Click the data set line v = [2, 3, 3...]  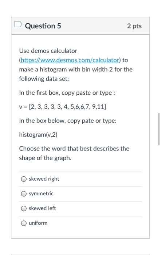[63, 107]
